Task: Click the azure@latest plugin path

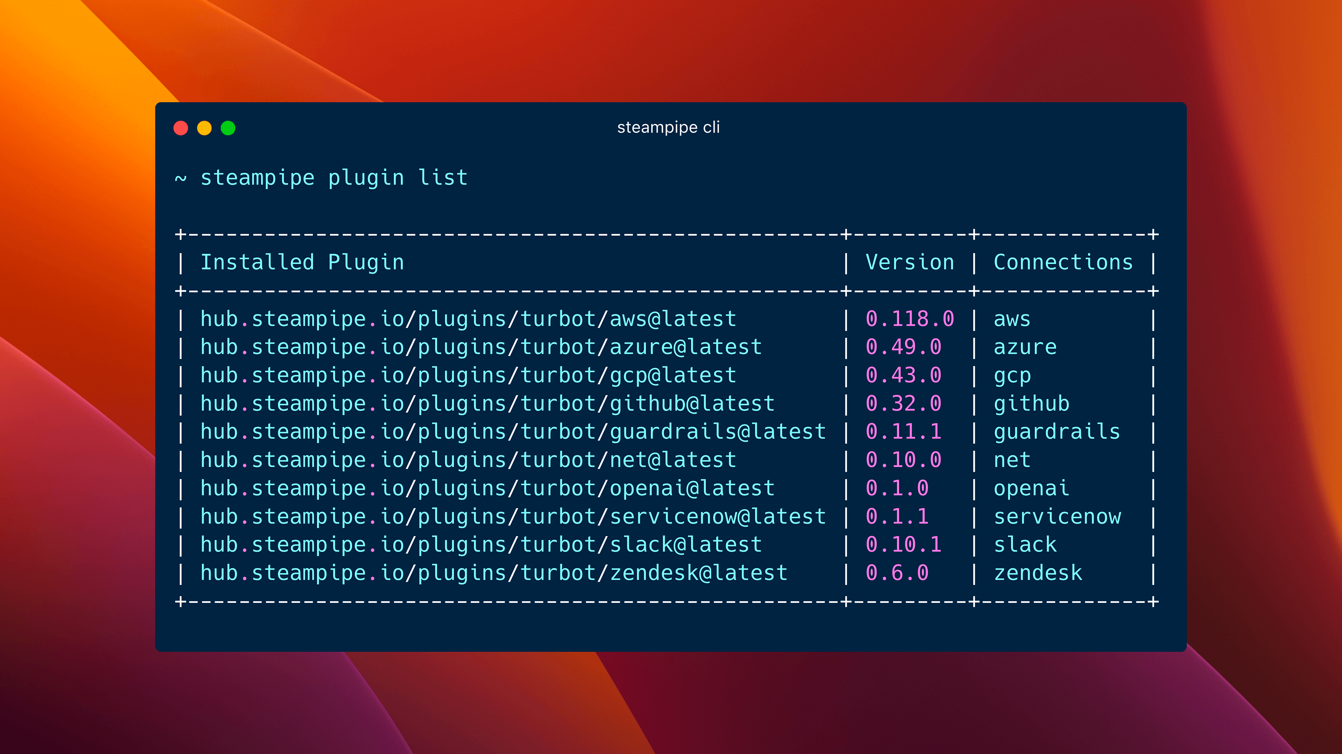Action: pos(481,347)
